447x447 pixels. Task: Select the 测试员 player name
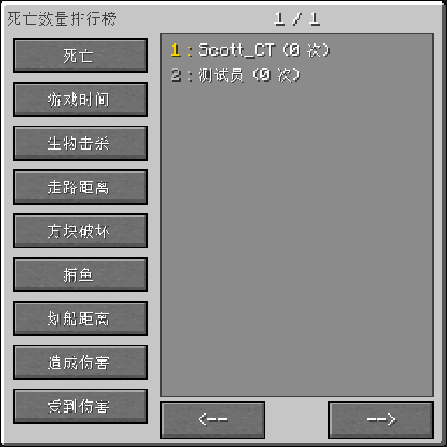221,75
